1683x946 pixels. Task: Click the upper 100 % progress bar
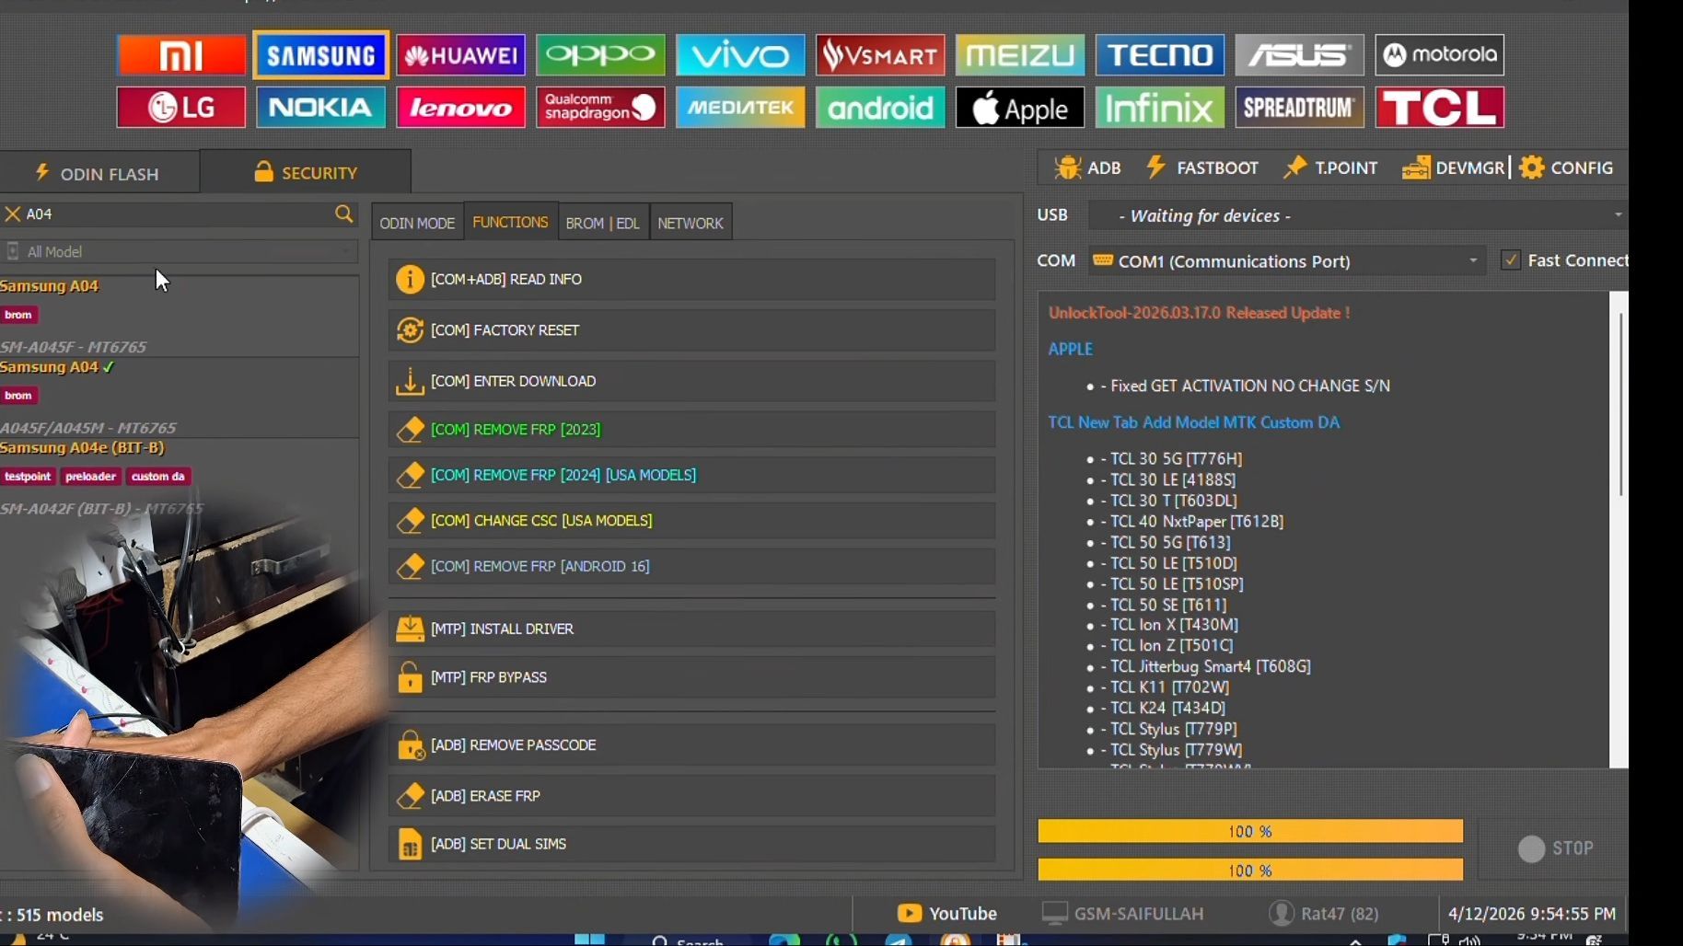pyautogui.click(x=1250, y=831)
